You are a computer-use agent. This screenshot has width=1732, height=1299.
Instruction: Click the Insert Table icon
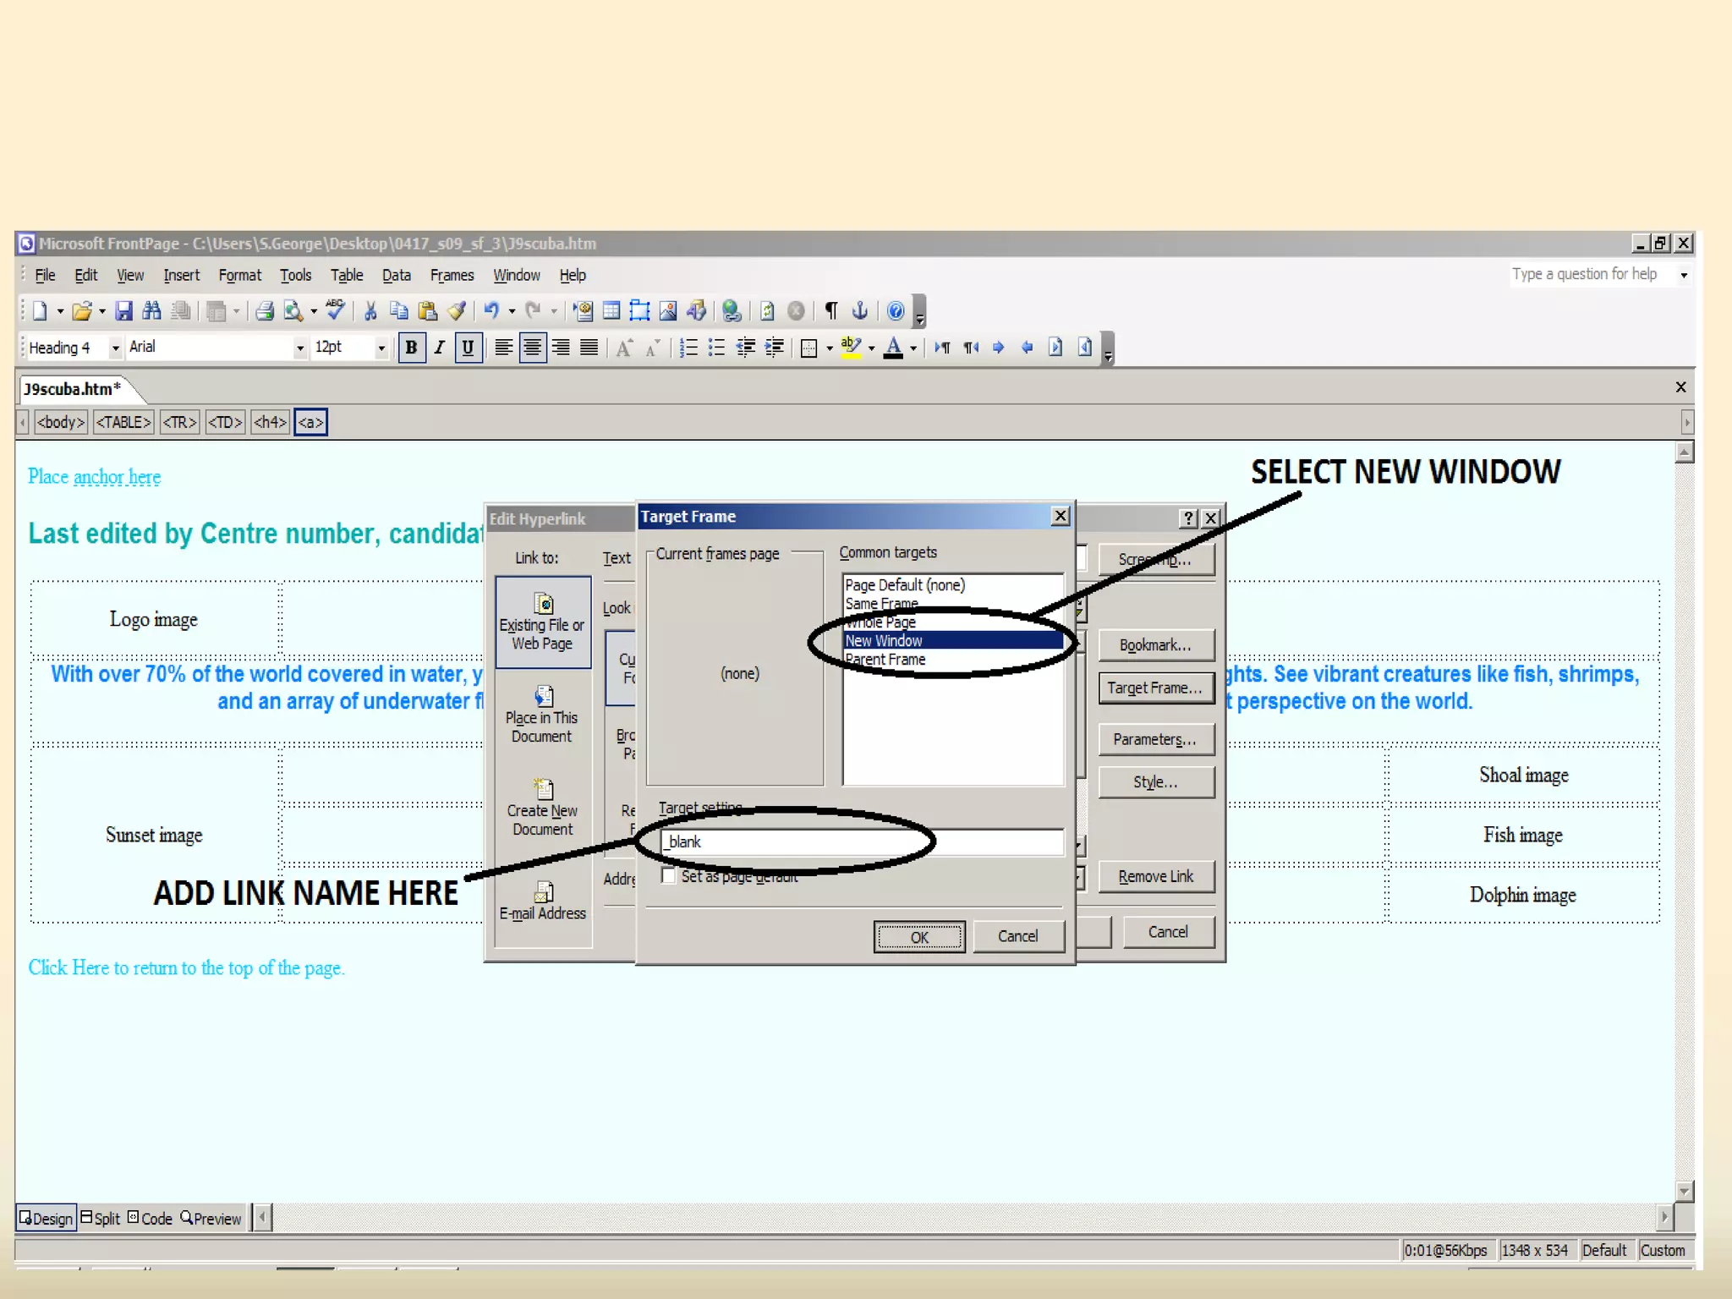611,311
